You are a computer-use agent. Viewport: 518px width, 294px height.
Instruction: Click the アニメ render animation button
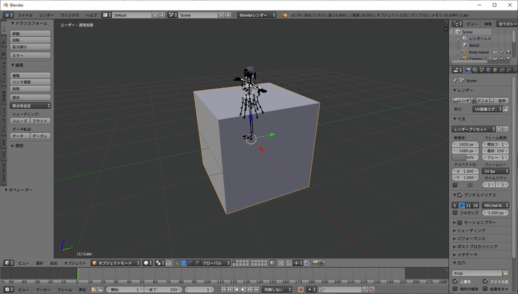[480, 100]
